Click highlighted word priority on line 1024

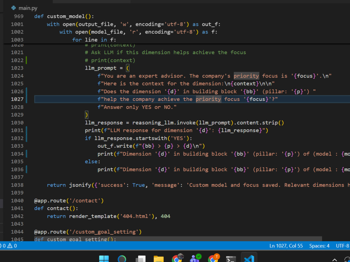pos(246,76)
